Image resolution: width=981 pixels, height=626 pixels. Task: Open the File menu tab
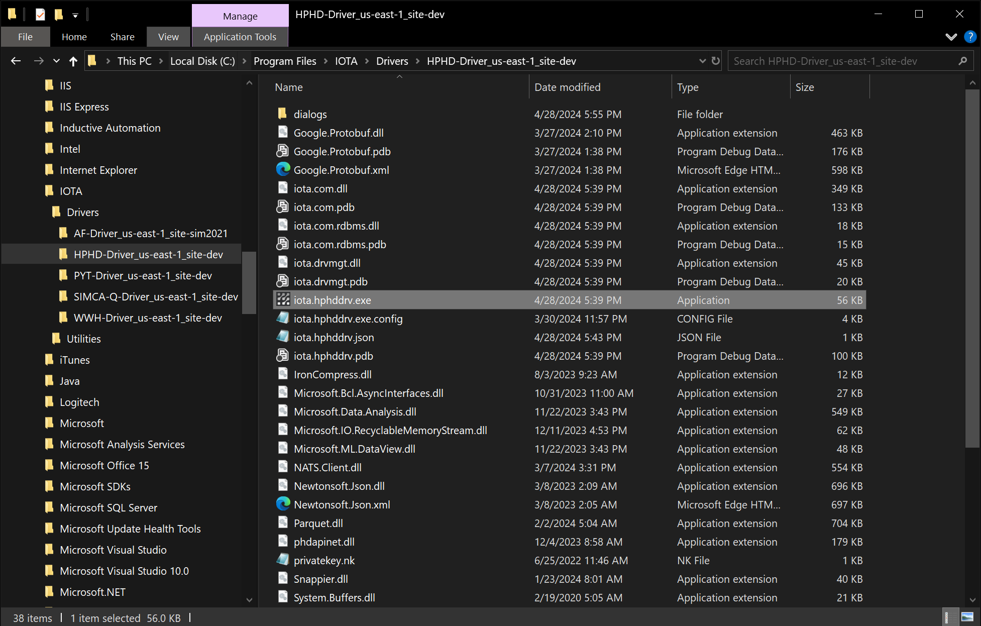[x=25, y=37]
